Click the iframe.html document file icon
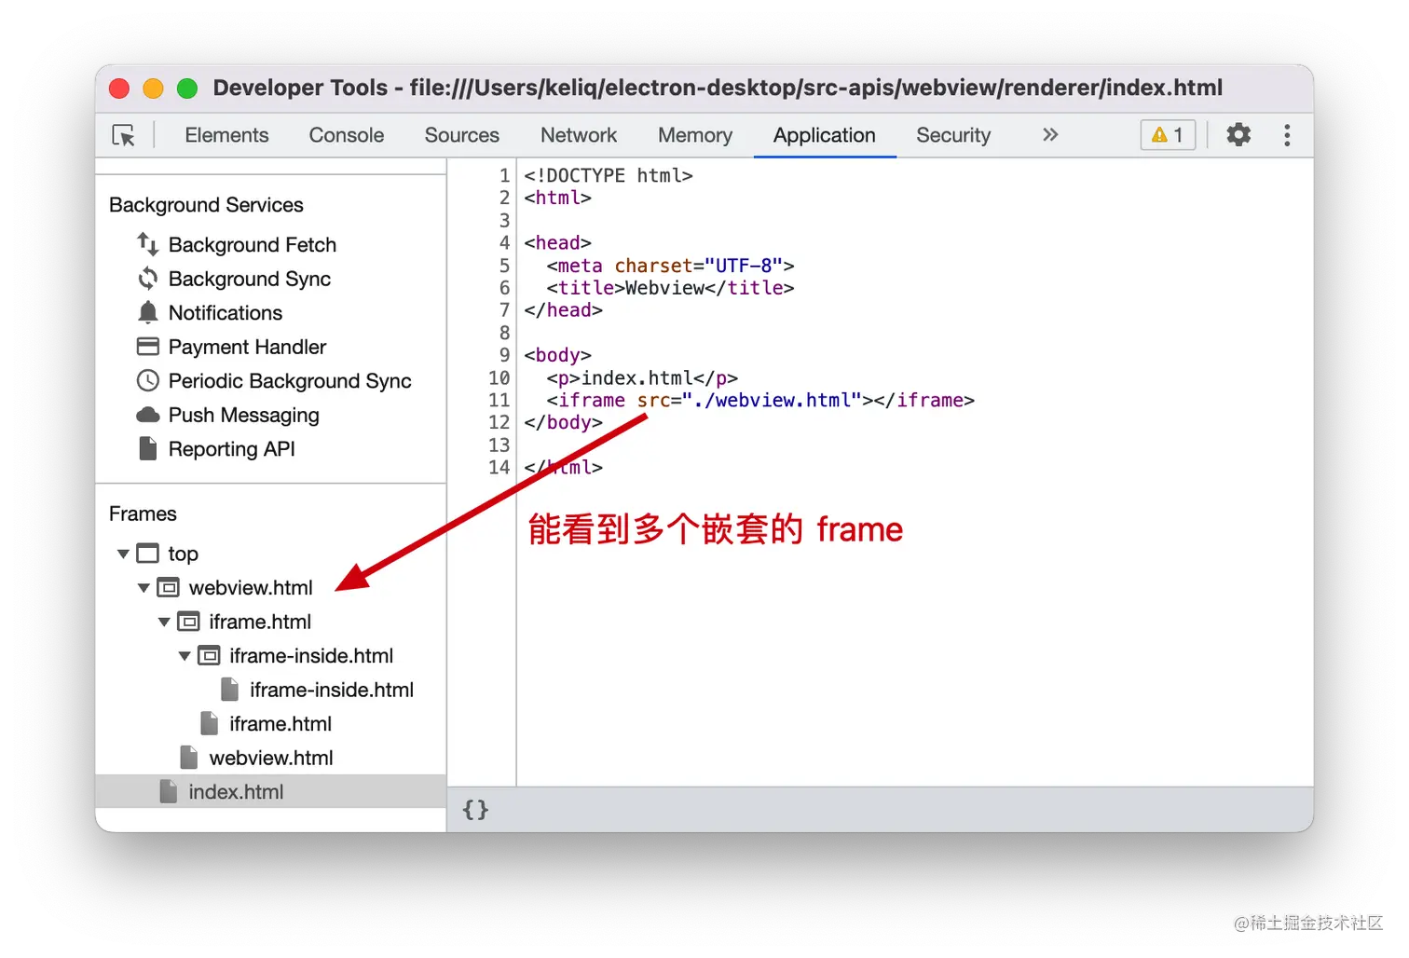This screenshot has width=1409, height=958. pos(210,723)
